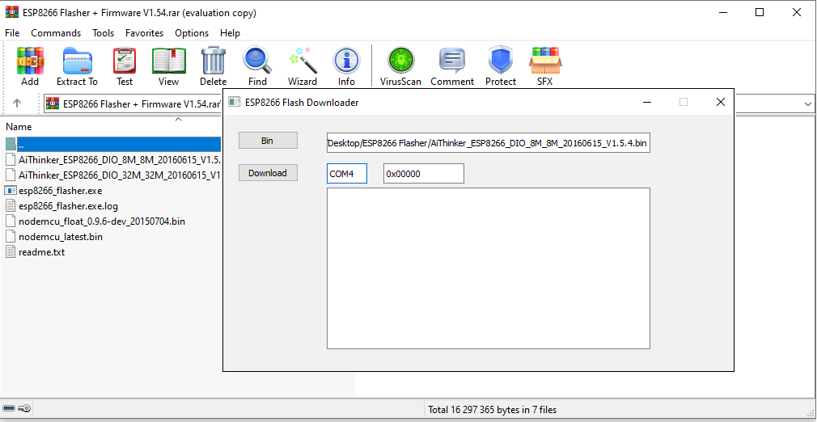Click the ESP8266 Flash Downloader title icon
The width and height of the screenshot is (817, 422).
point(235,102)
